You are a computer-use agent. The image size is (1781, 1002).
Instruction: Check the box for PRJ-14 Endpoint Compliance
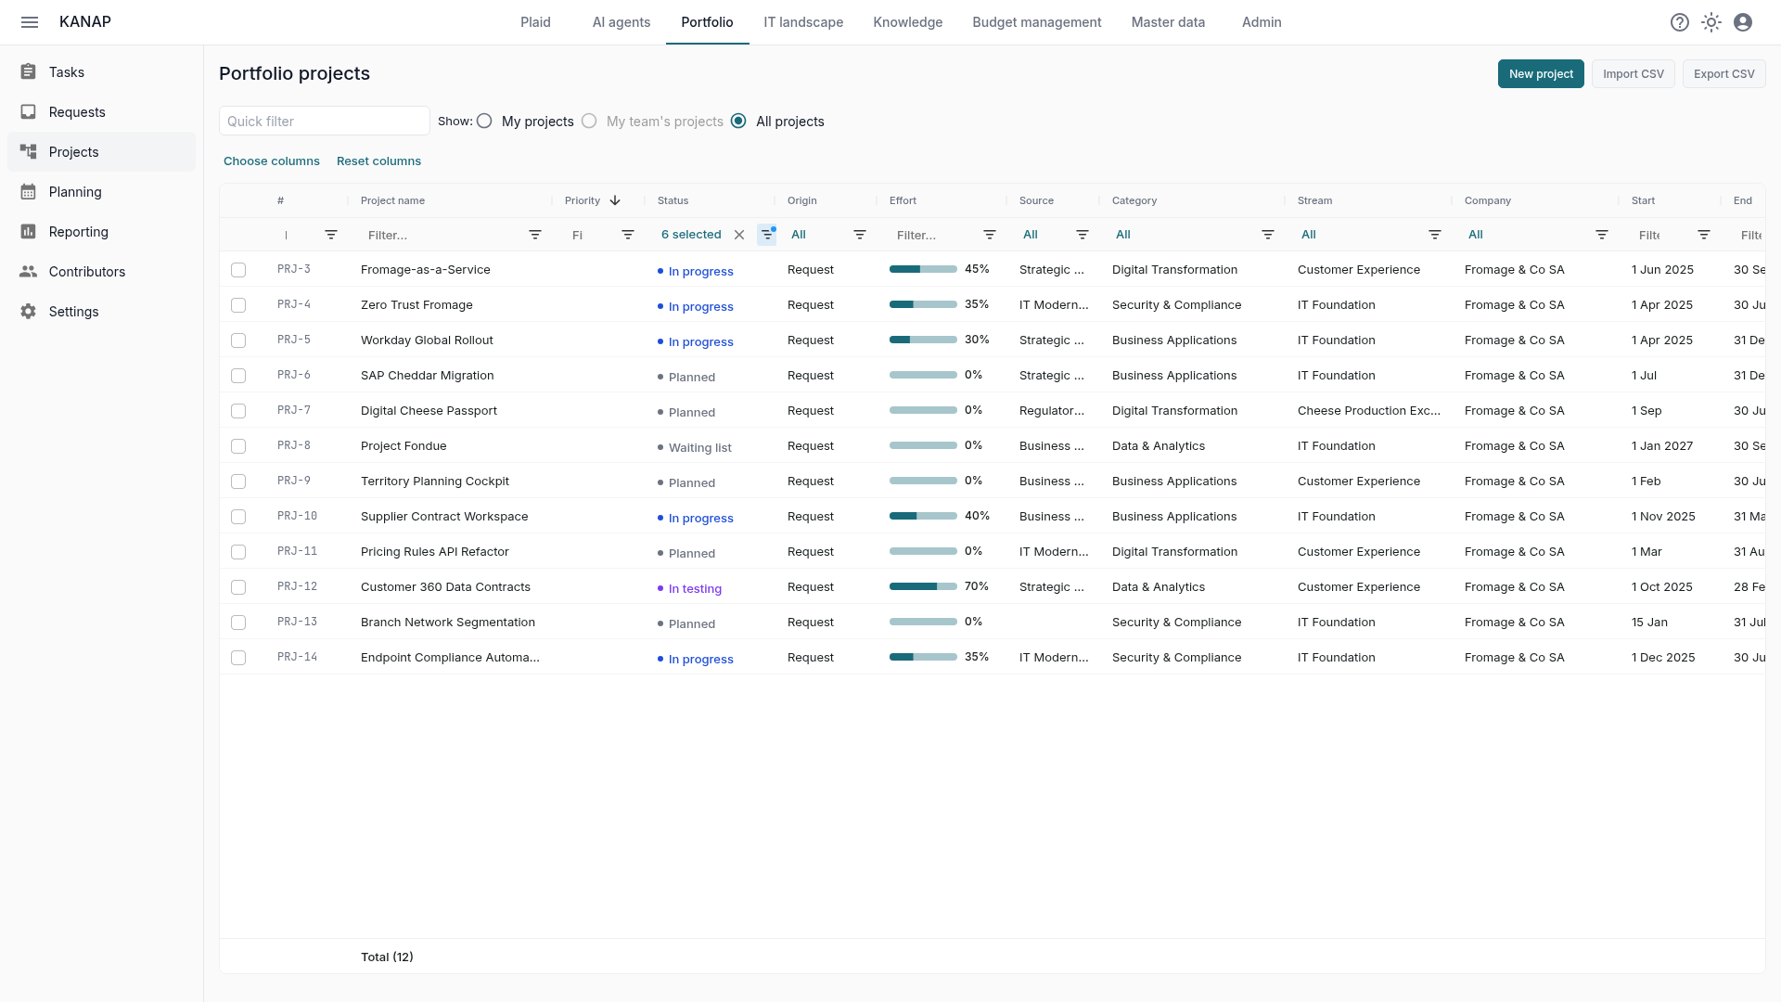click(x=238, y=658)
